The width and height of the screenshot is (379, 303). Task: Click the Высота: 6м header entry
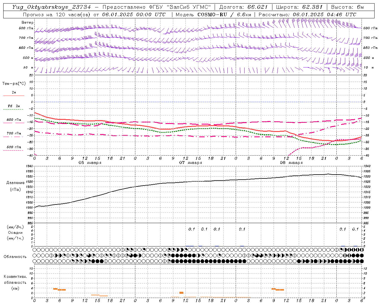(x=347, y=7)
